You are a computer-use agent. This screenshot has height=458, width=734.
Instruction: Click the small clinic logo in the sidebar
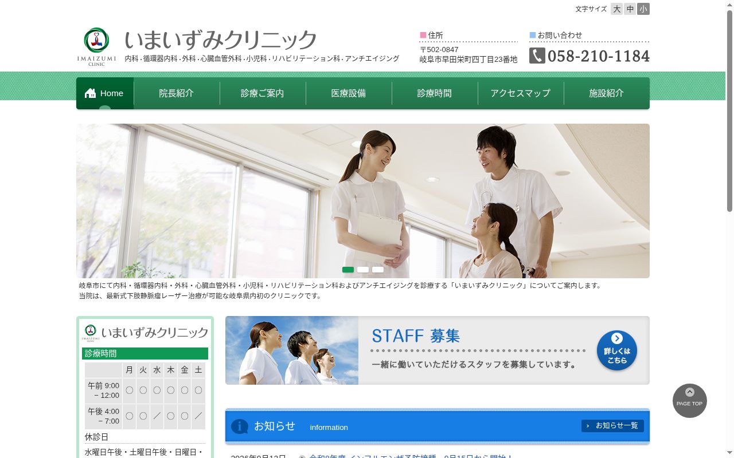91,333
